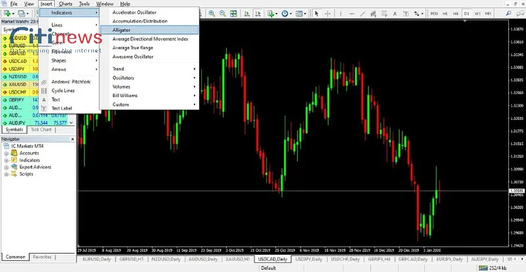Open the GBPJPY,H4 chart tab
This screenshot has width=526, height=272.
[x=379, y=260]
